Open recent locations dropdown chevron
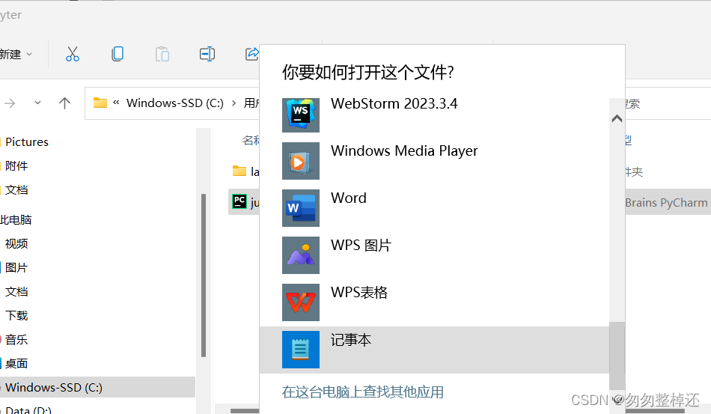This screenshot has height=414, width=711. coord(37,103)
